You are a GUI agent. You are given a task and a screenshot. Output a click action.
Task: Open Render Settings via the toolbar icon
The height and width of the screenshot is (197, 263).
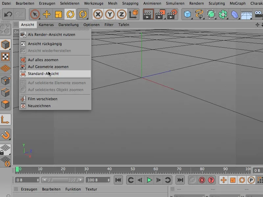pos(171,14)
